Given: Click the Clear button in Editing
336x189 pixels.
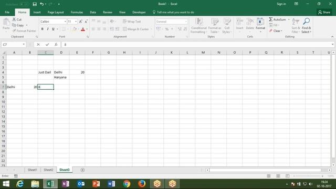Looking at the screenshot, I should click(276, 31).
